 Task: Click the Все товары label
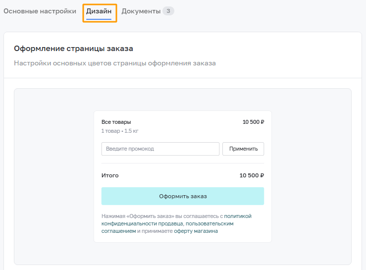pos(116,122)
